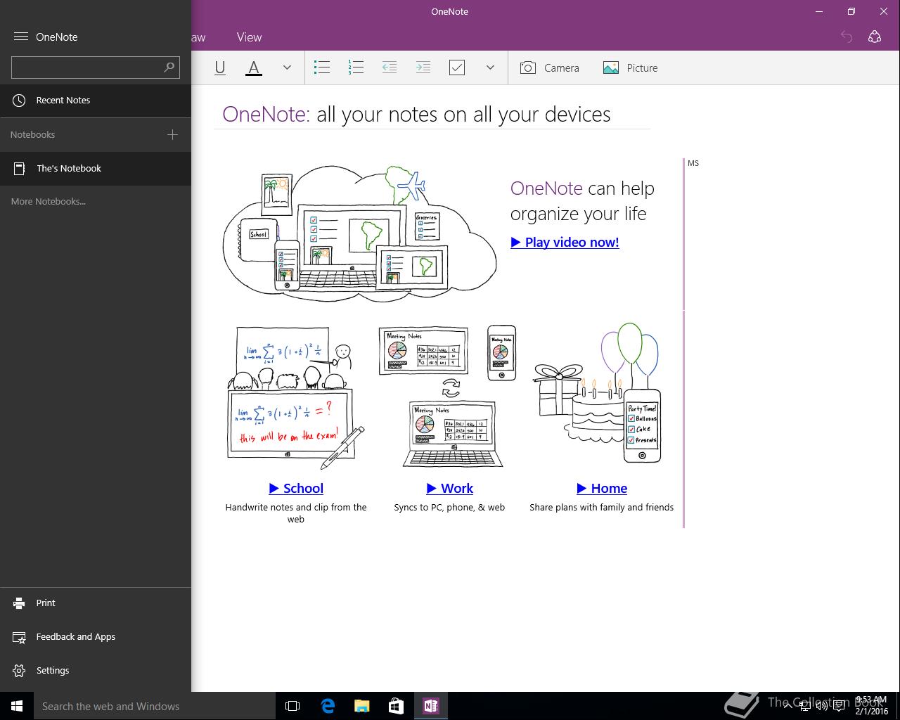This screenshot has width=900, height=720.
Task: Open File Explorer from taskbar
Action: pyautogui.click(x=361, y=706)
